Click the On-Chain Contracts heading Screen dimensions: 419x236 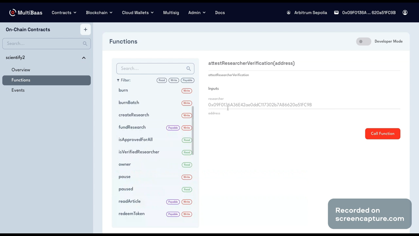[x=28, y=29]
